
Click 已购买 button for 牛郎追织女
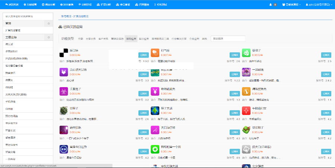[x=326, y=113]
